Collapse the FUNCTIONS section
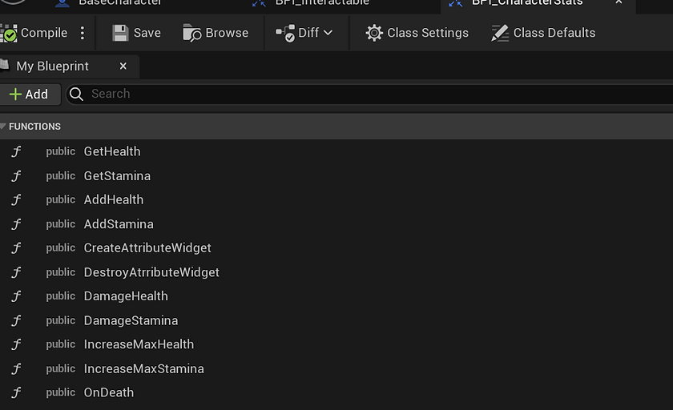This screenshot has width=673, height=410. (x=3, y=127)
